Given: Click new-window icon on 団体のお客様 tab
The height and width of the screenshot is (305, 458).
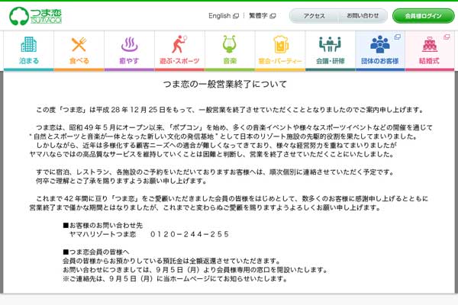Looking at the screenshot, I should click(x=398, y=37).
